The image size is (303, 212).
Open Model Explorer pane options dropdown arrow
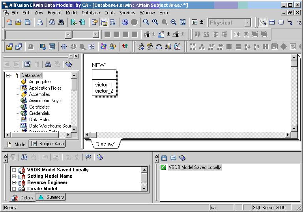coord(71,56)
